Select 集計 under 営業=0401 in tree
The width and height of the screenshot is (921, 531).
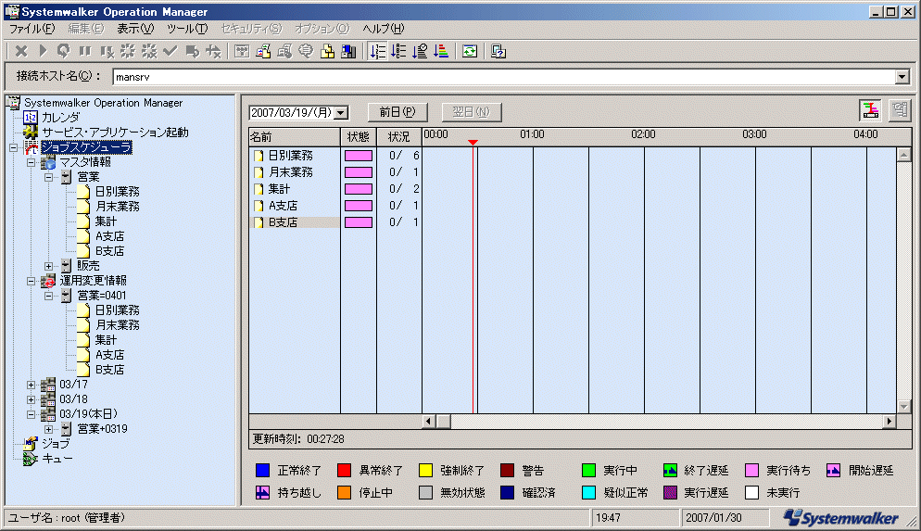point(106,340)
